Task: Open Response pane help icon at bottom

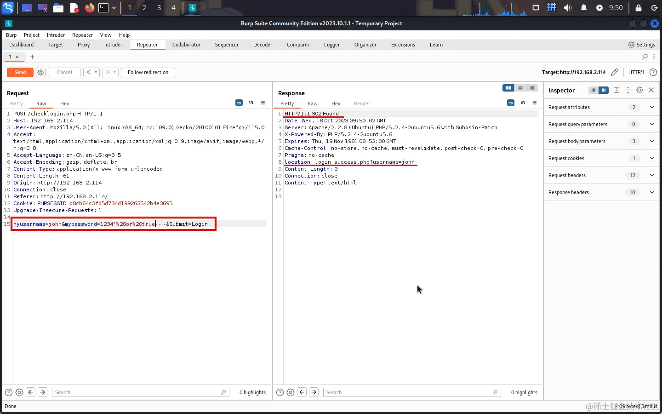Action: point(280,392)
